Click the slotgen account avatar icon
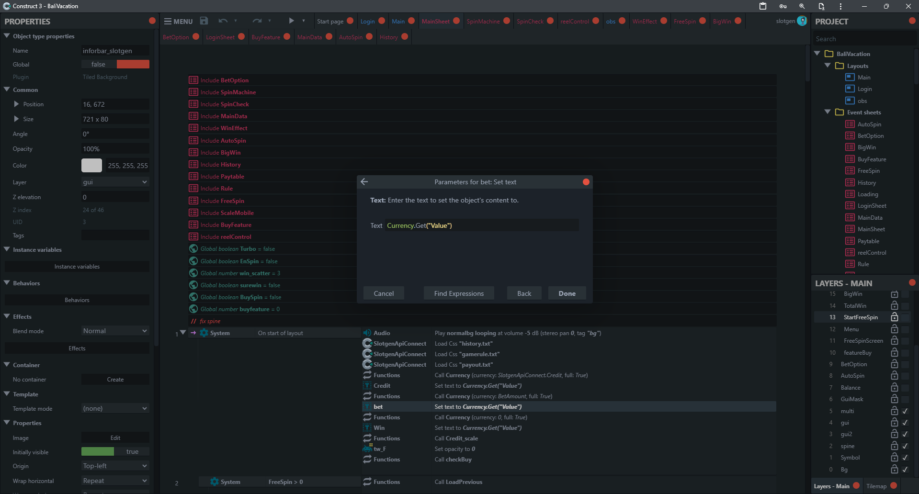This screenshot has width=919, height=494. coord(802,21)
